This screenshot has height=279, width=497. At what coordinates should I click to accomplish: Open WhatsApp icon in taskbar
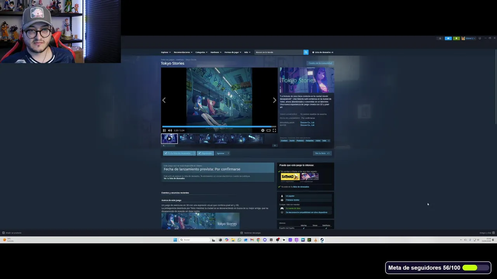239,240
